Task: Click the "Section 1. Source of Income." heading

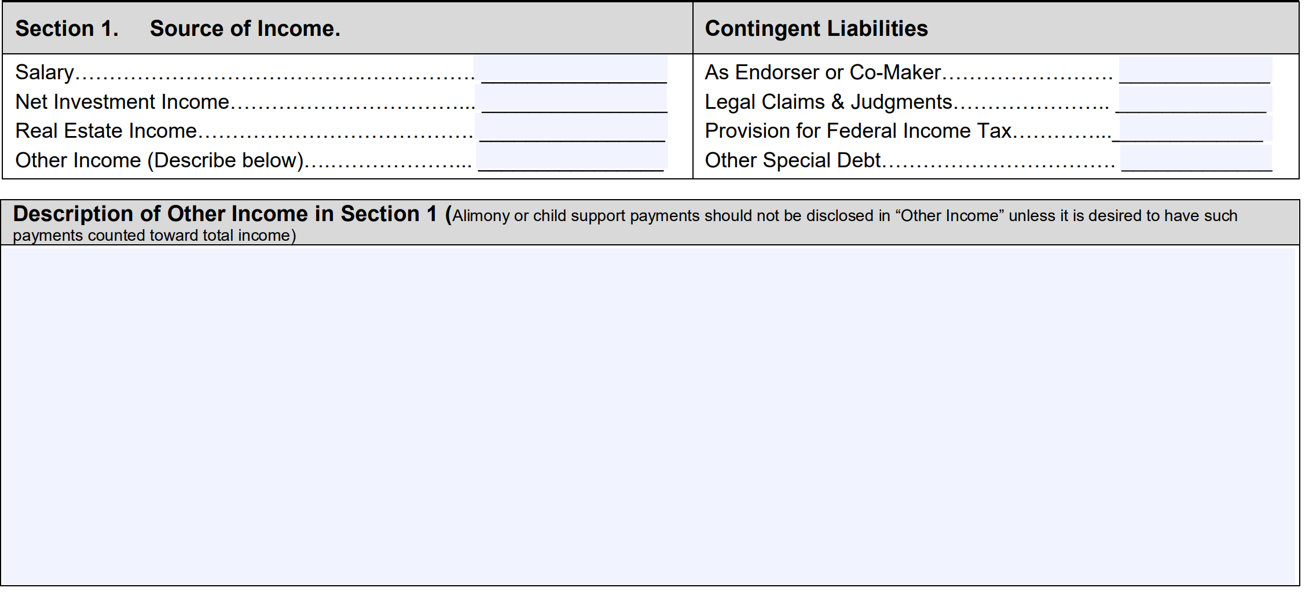Action: click(x=178, y=28)
